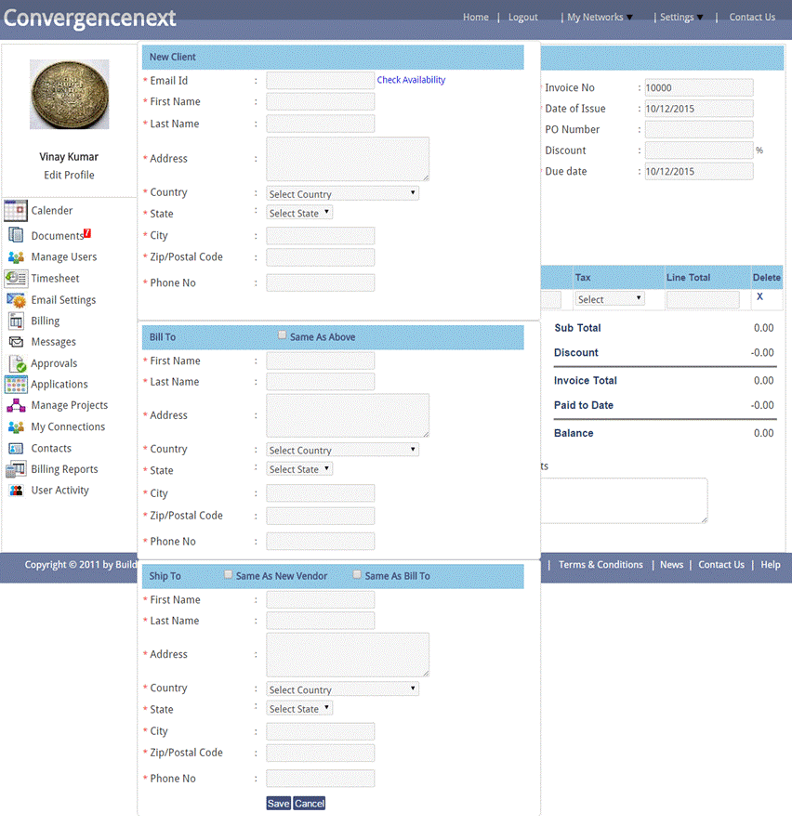Click the Cancel button

tap(310, 804)
